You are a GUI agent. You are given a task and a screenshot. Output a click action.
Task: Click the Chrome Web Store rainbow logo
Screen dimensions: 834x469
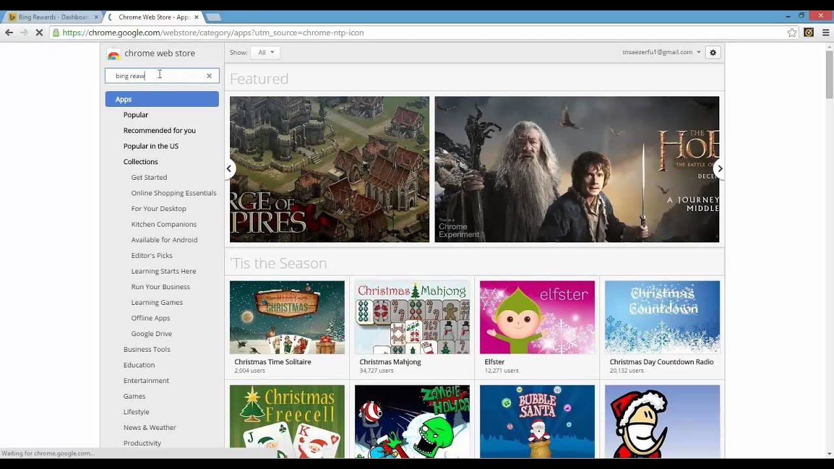[x=113, y=54]
